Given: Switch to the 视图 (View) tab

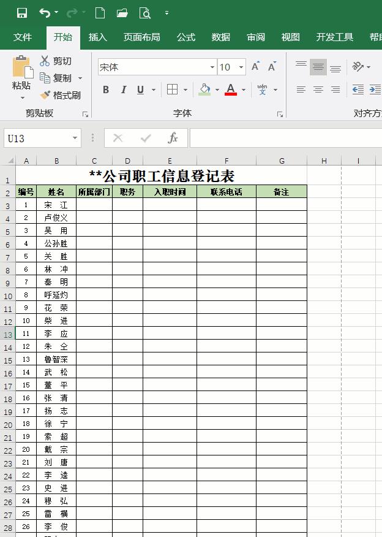Looking at the screenshot, I should click(291, 37).
